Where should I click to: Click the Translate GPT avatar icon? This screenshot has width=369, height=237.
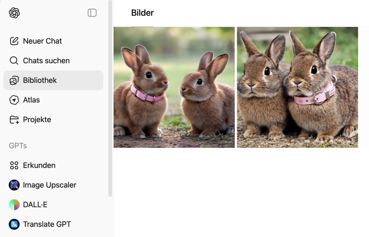point(14,224)
